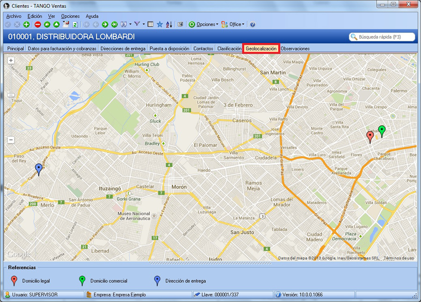Click the Morón label on the map
This screenshot has height=302, width=421.
click(179, 187)
